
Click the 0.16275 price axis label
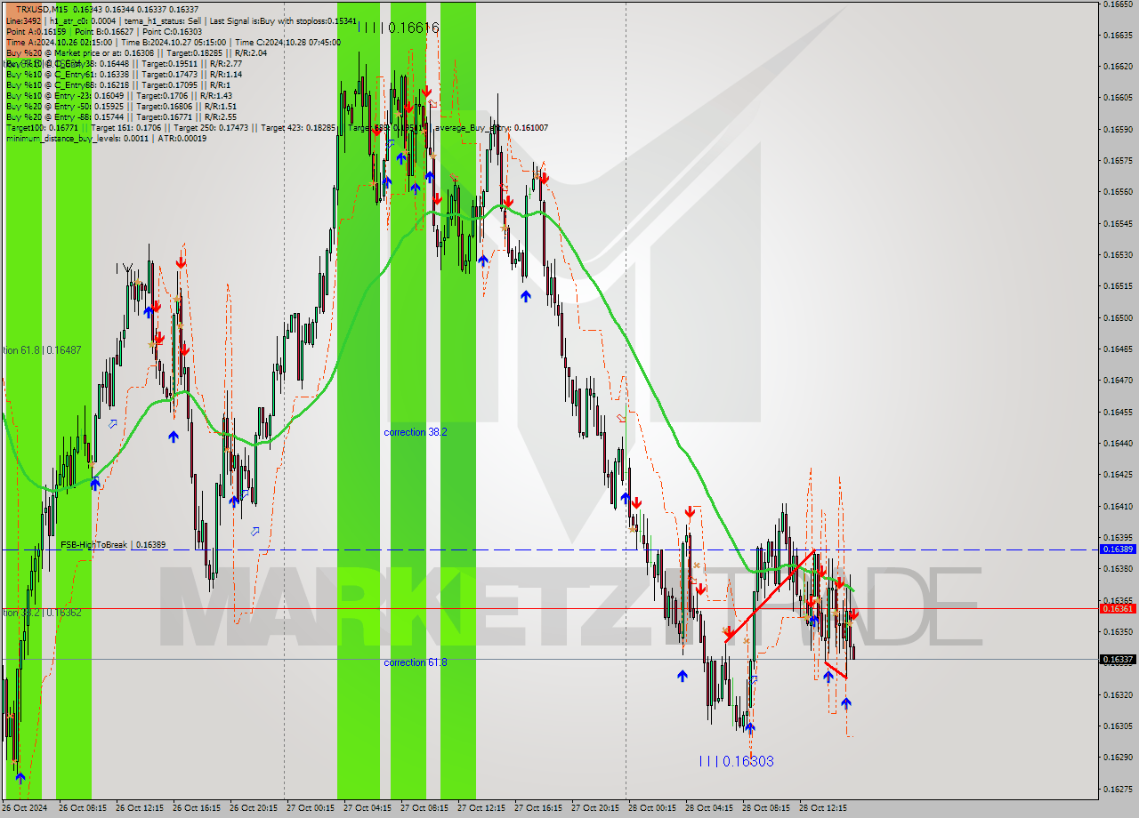(1118, 789)
